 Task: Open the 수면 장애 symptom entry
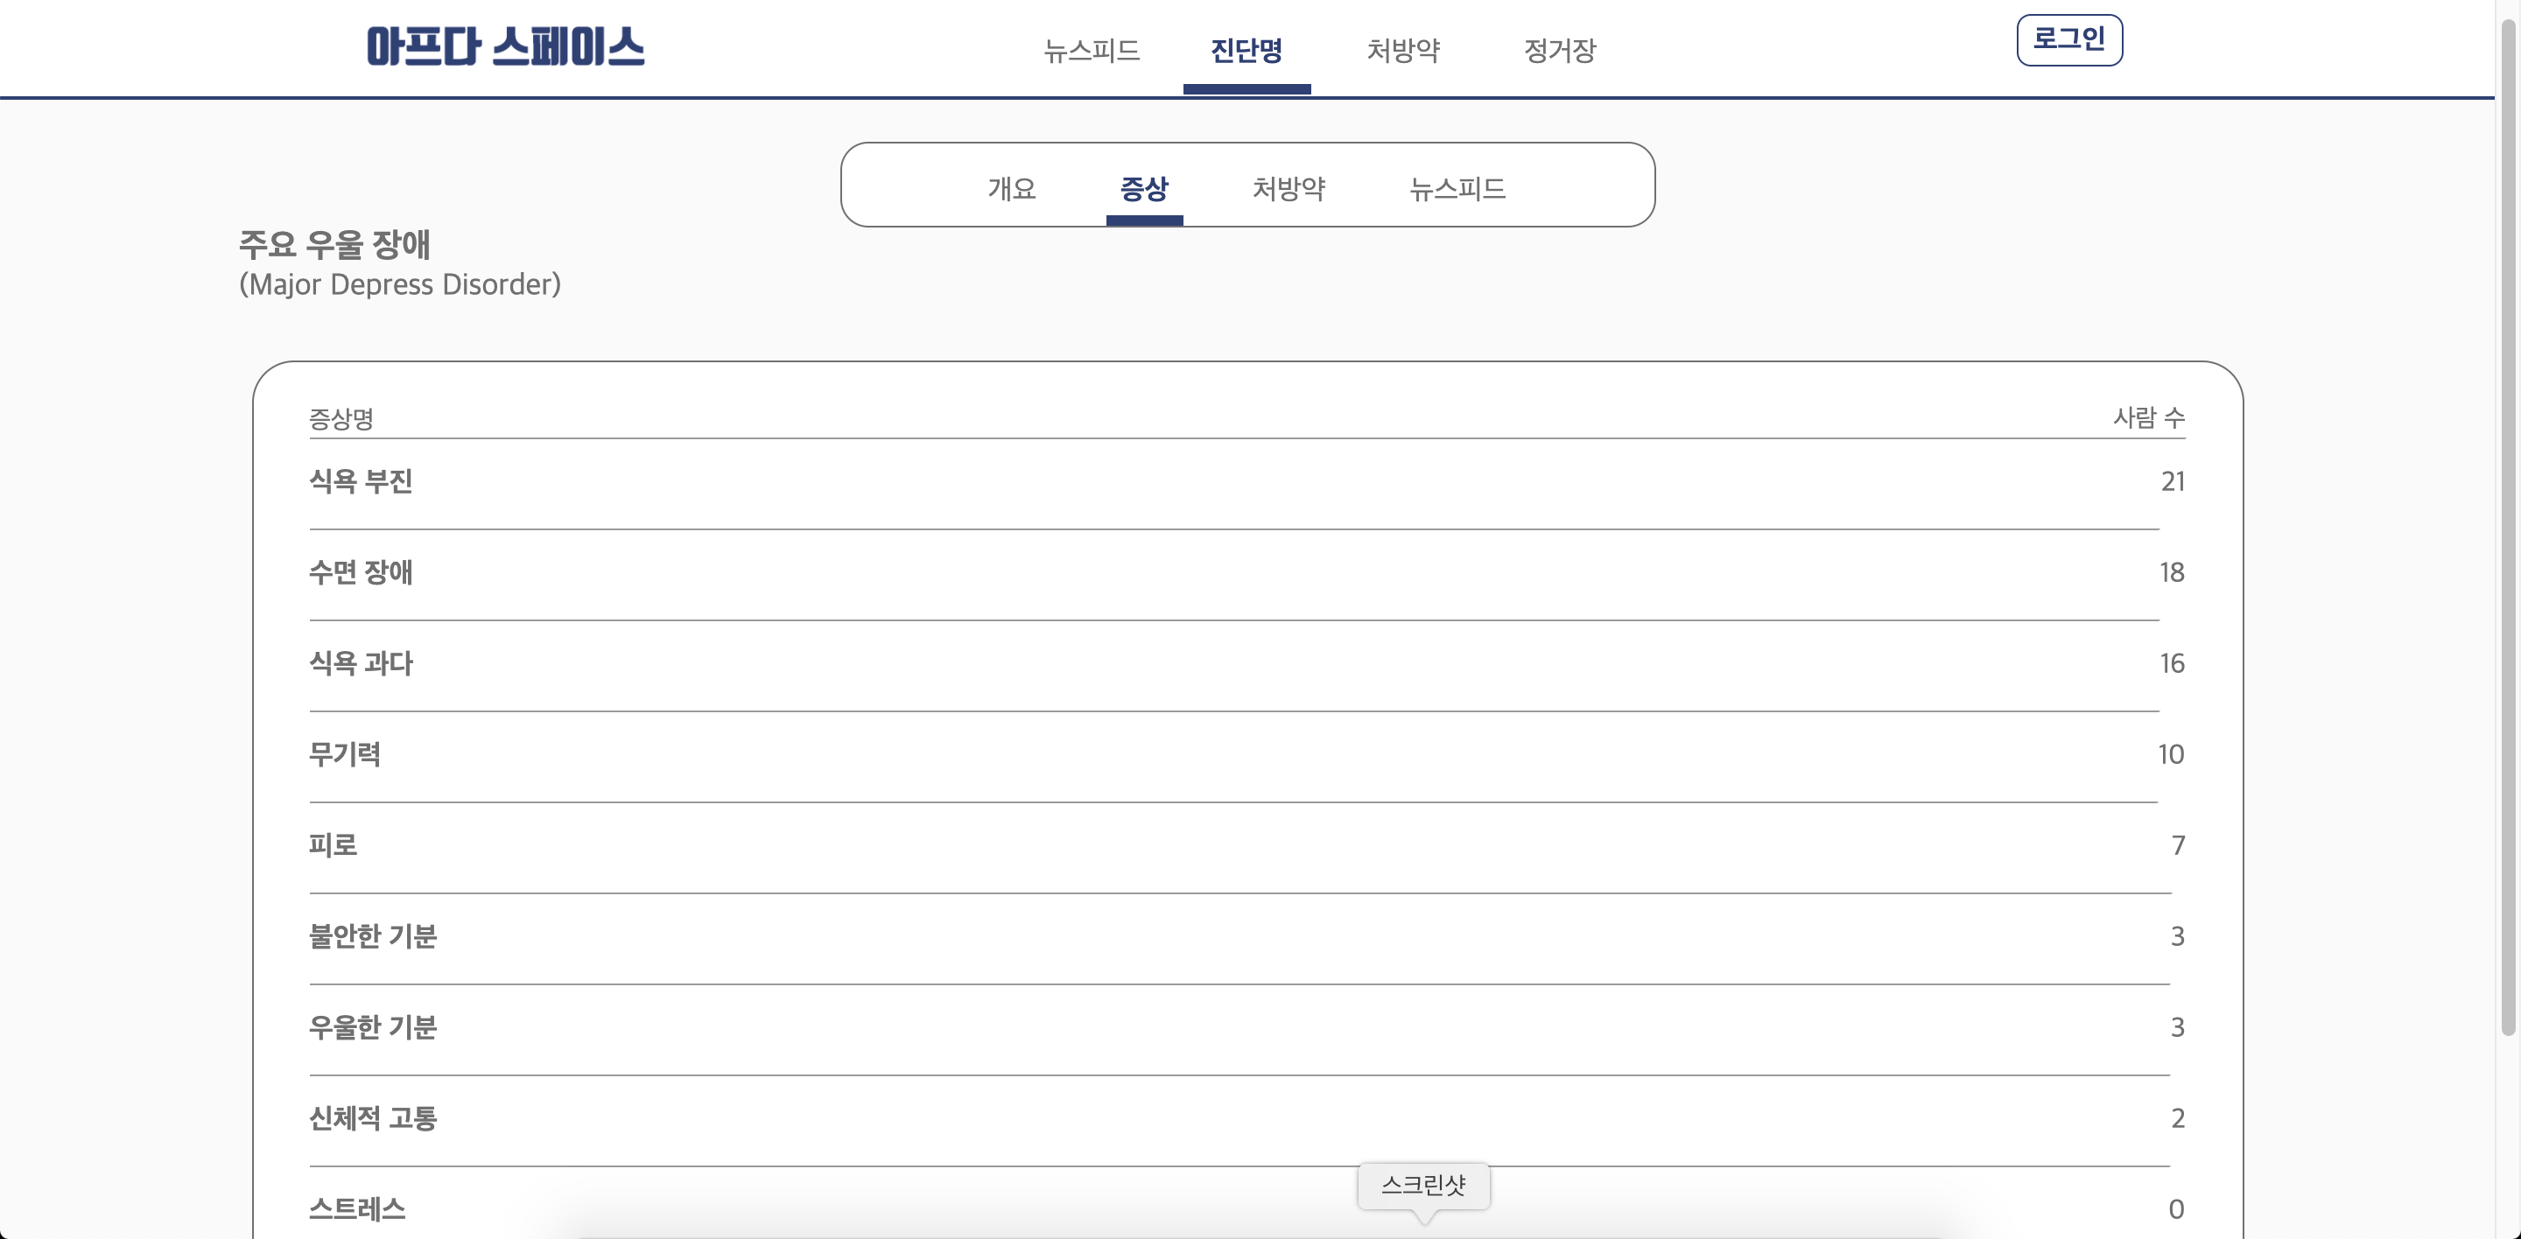tap(362, 572)
